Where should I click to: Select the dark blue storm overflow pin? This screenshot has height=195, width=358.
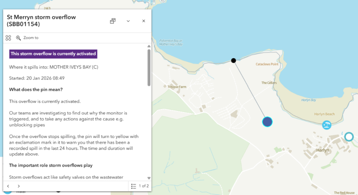pyautogui.click(x=267, y=122)
